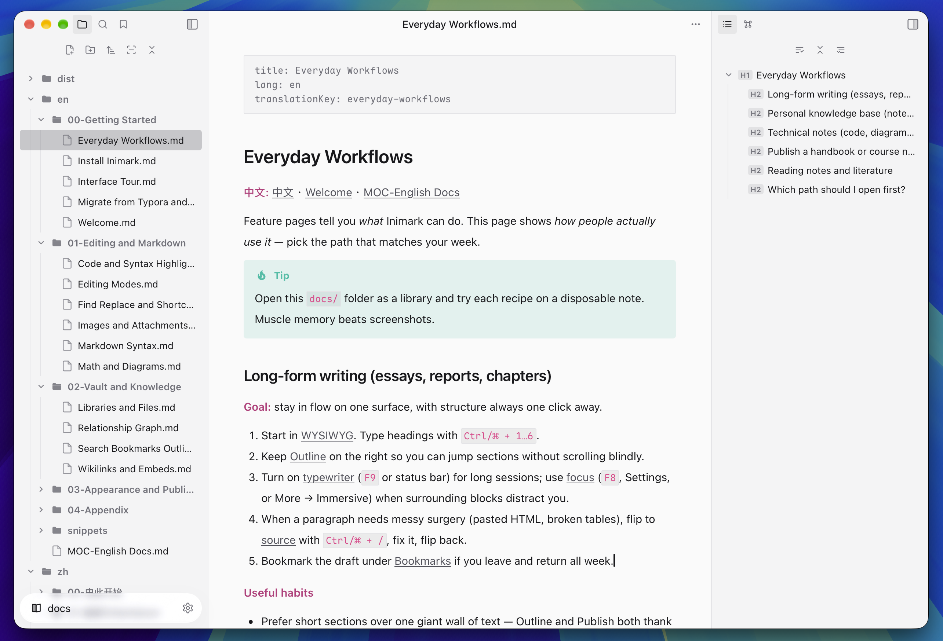
Task: Expand the dist folder chevron
Action: click(x=31, y=78)
